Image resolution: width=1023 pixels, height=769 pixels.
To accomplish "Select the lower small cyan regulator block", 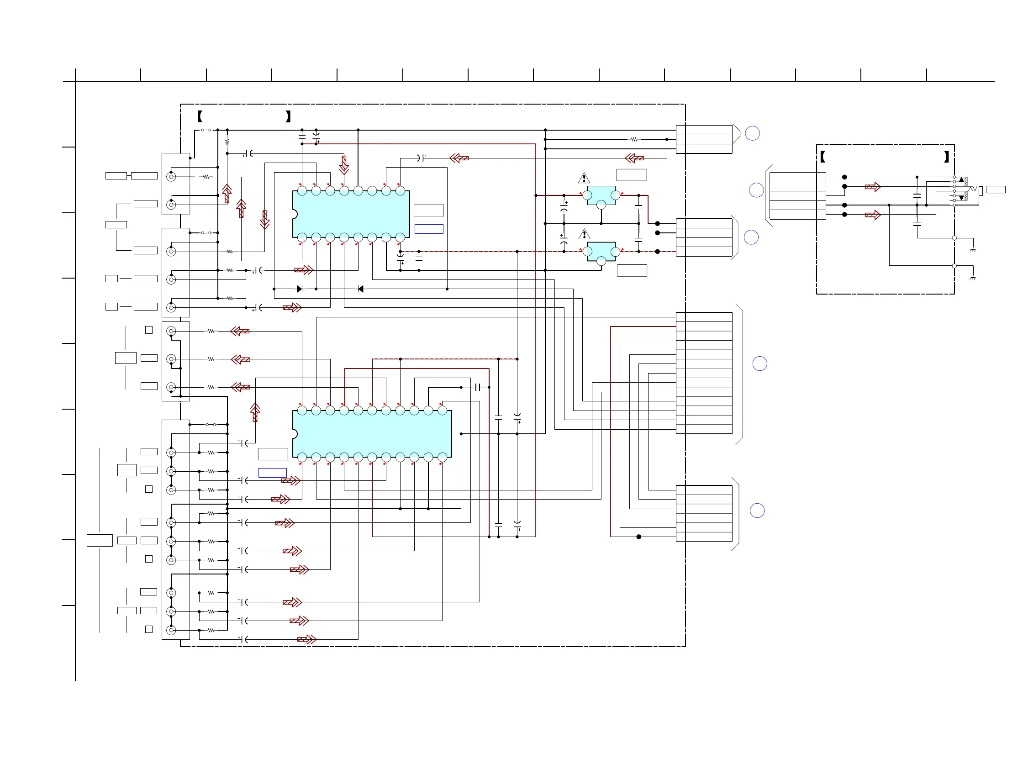I will click(601, 252).
